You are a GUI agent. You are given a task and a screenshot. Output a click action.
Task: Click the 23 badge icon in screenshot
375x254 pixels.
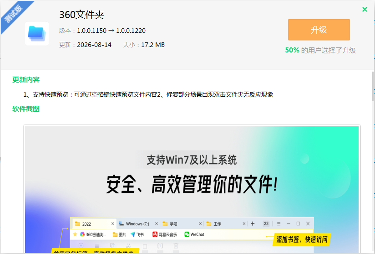(266, 223)
